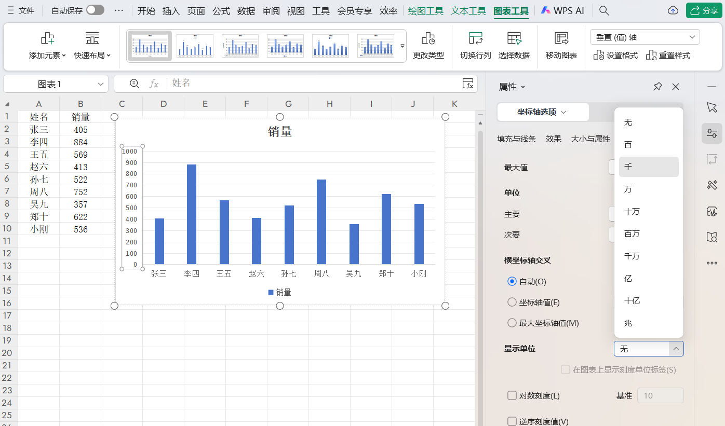This screenshot has width=725, height=426.
Task: Open the 更改类型 chart type tool
Action: pyautogui.click(x=429, y=46)
